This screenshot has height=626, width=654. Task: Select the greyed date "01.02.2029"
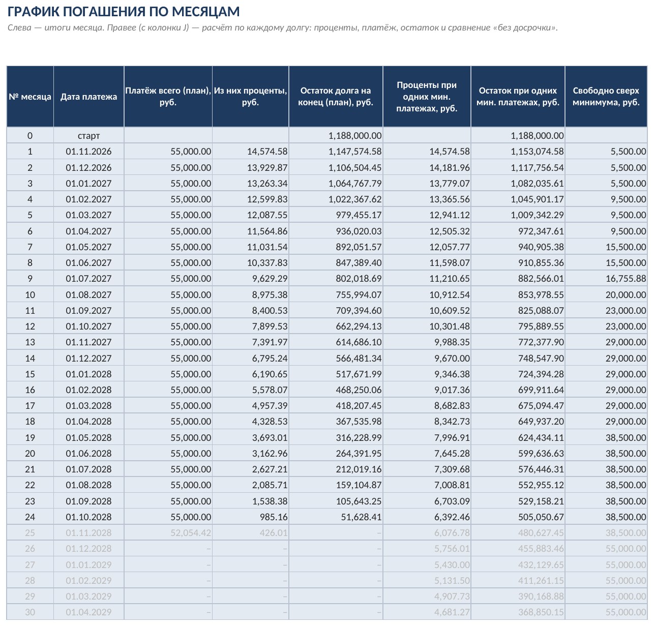tap(88, 580)
